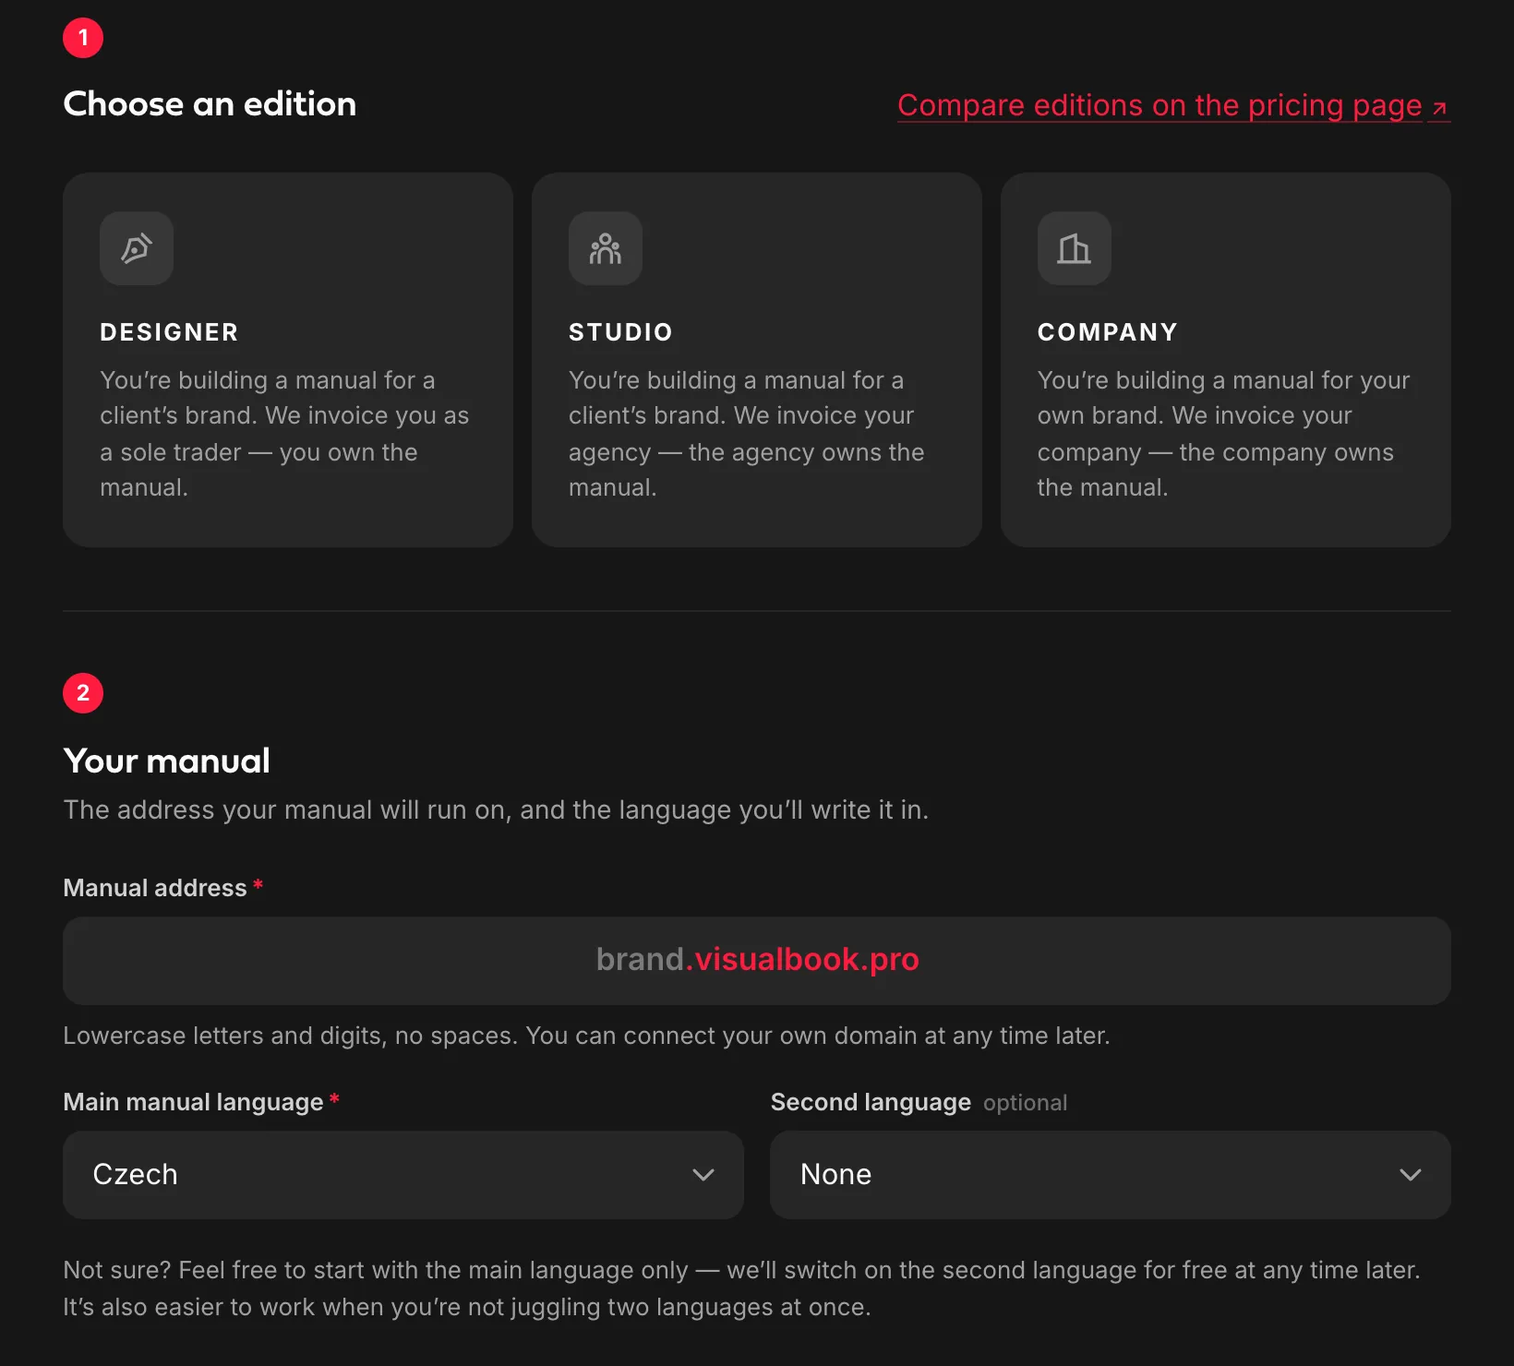The width and height of the screenshot is (1514, 1366).
Task: Select the STUDIO edition title
Action: 620,332
